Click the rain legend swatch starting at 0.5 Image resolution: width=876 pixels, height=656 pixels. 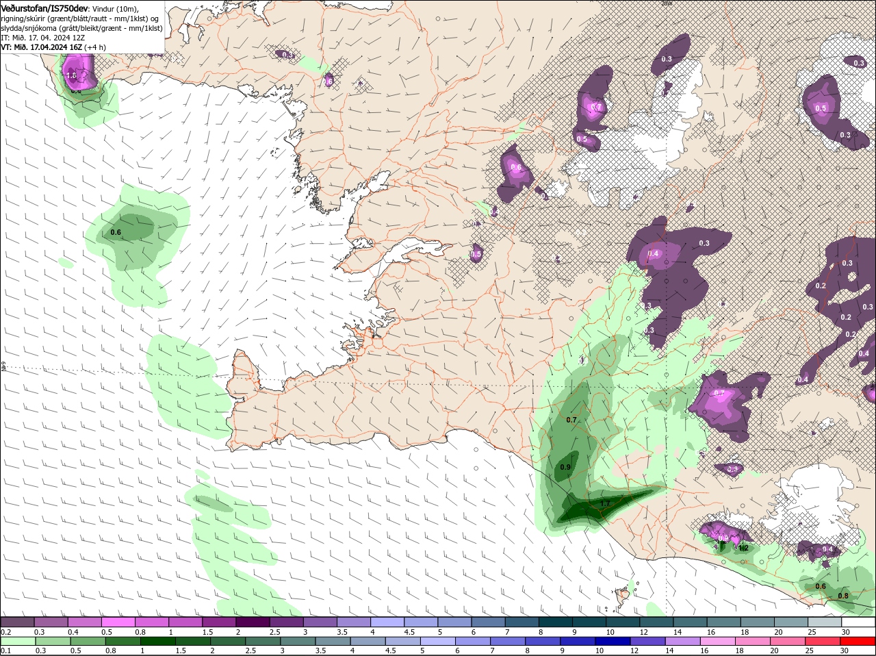pos(88,641)
